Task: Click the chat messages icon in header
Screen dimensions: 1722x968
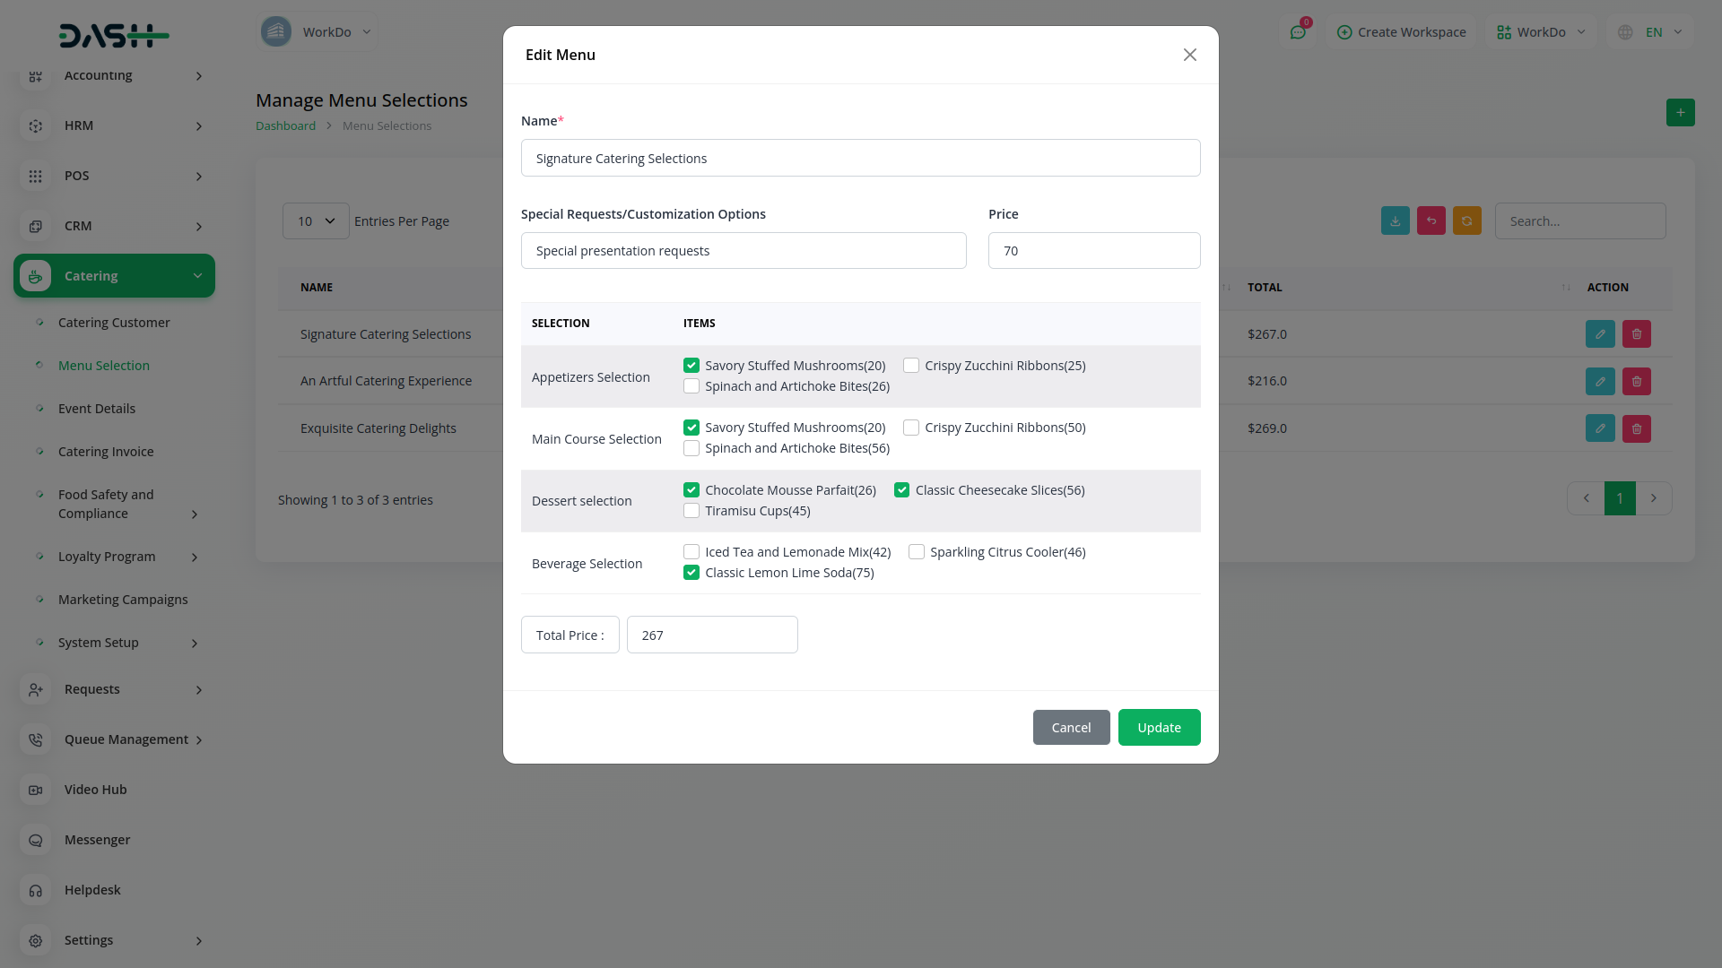Action: [1298, 32]
